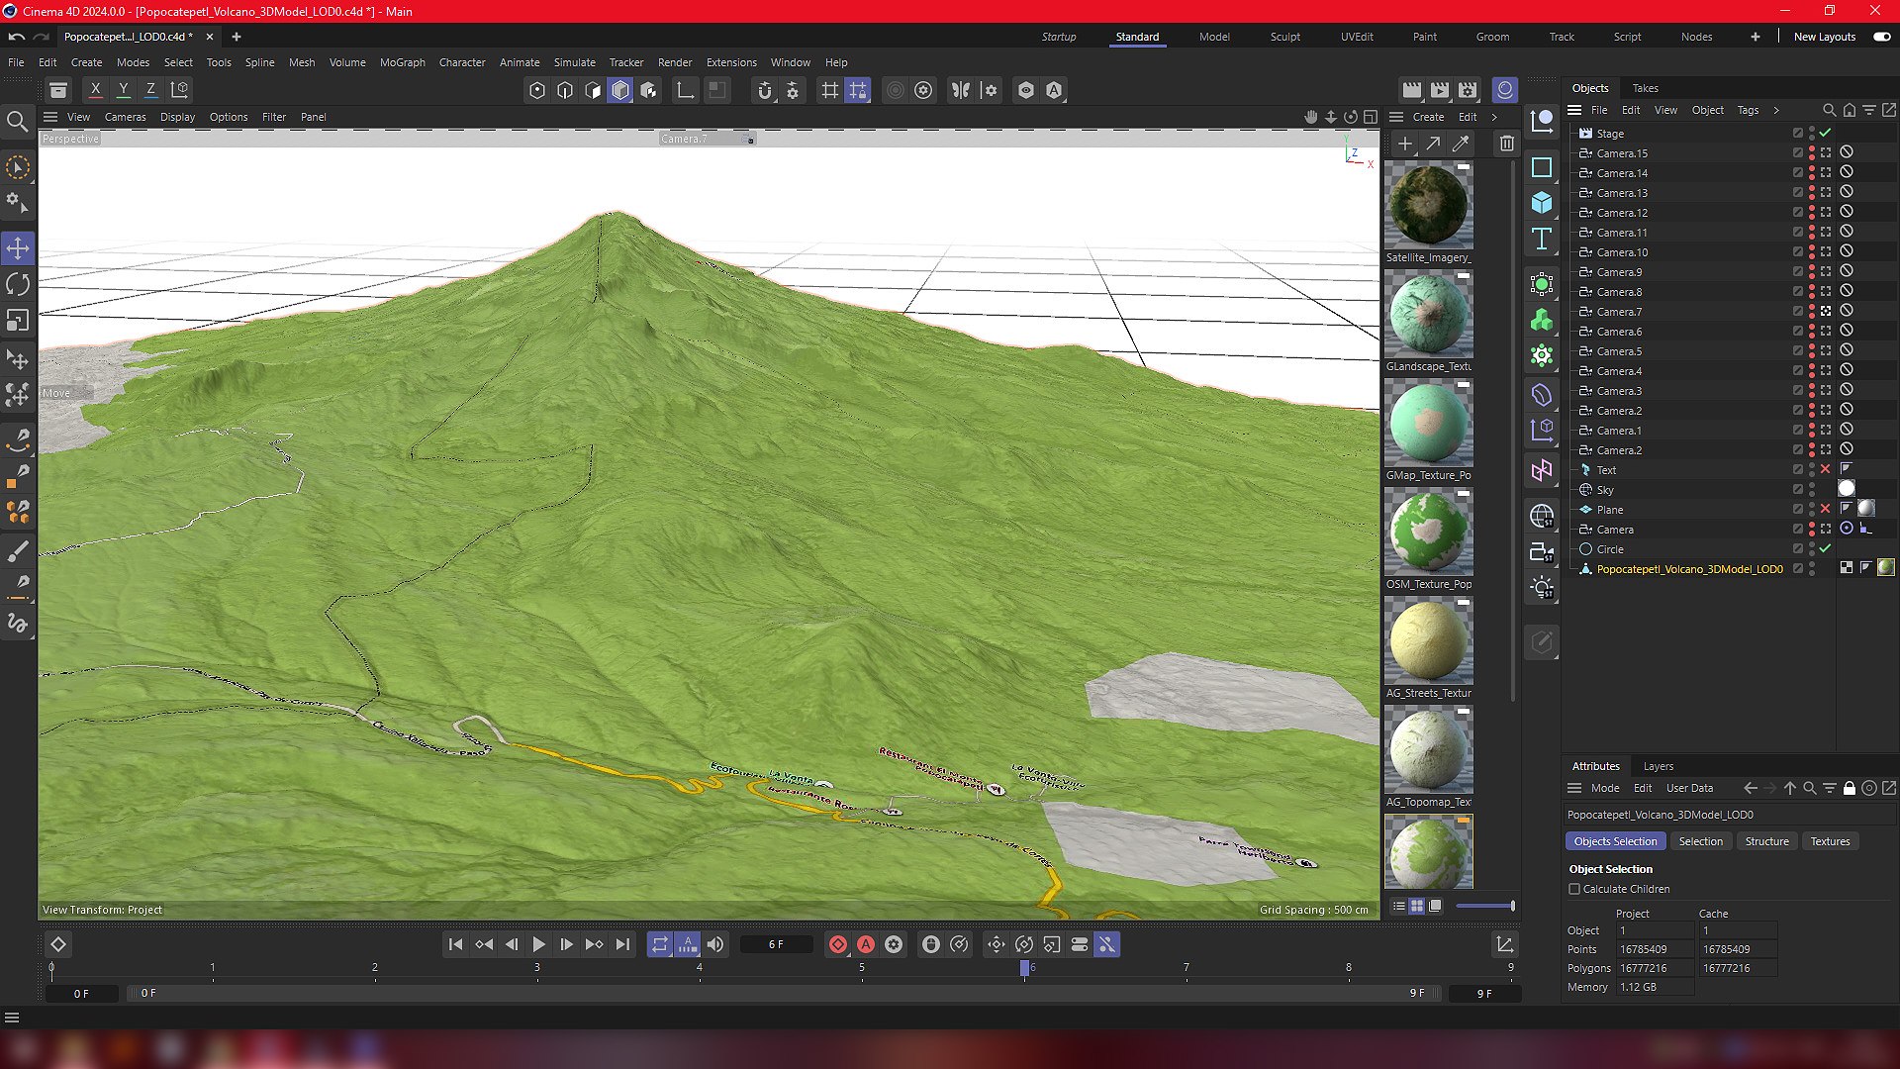Click the render view clapperboard icon
The height and width of the screenshot is (1069, 1900).
tap(1412, 90)
